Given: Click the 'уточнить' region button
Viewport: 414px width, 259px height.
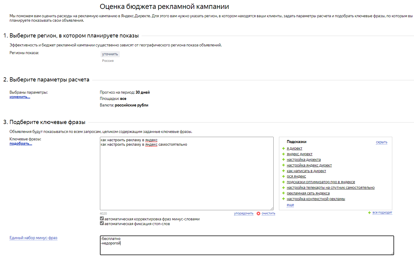Looking at the screenshot, I should (x=110, y=54).
